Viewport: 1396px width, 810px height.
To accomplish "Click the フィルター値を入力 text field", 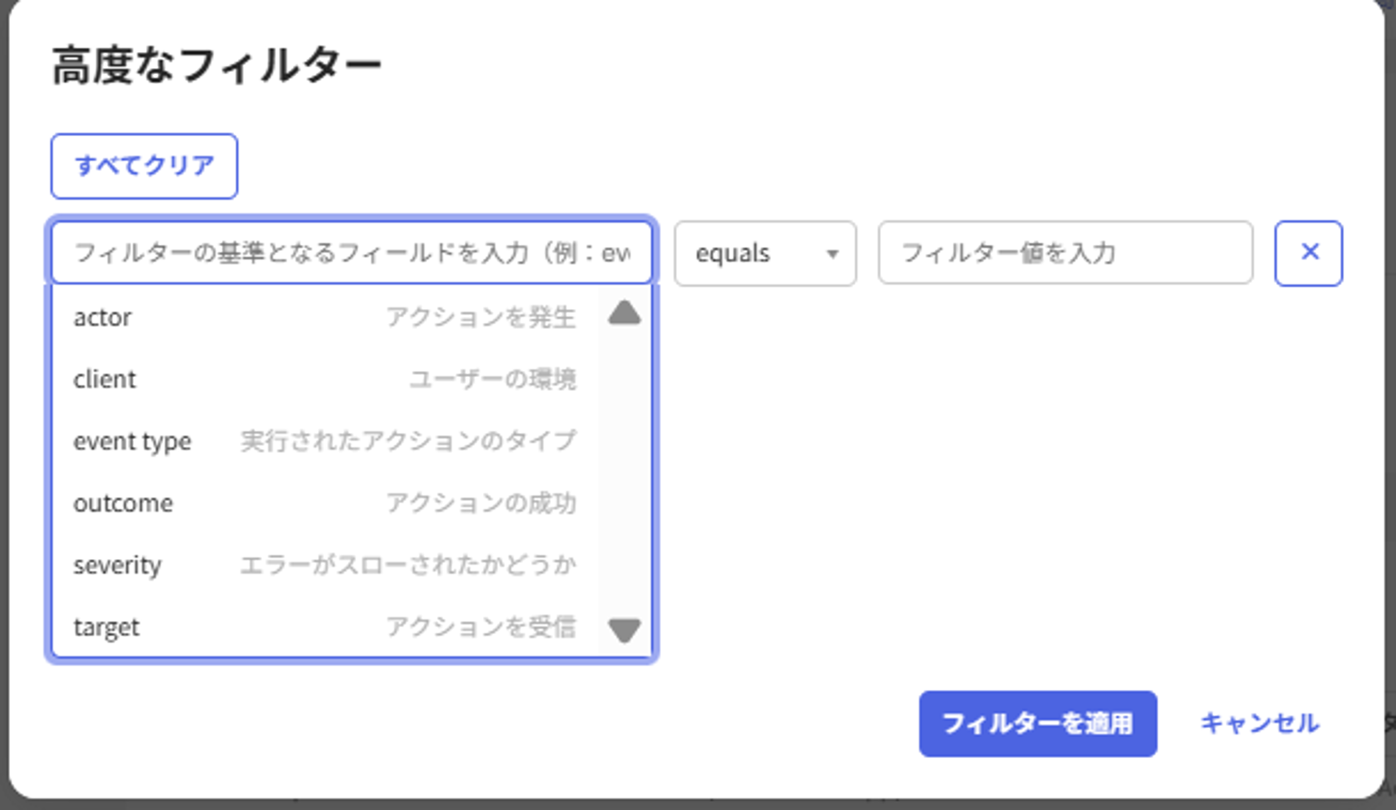I will 1065,253.
